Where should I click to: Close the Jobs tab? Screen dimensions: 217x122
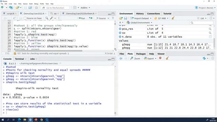click(36, 59)
